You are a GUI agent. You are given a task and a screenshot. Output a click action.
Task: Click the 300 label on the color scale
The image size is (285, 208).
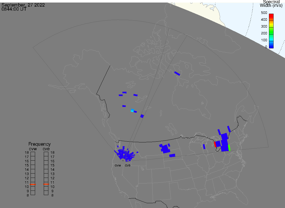[x=264, y=26]
